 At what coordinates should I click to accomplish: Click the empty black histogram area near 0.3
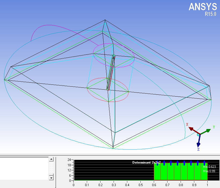coord(114,172)
